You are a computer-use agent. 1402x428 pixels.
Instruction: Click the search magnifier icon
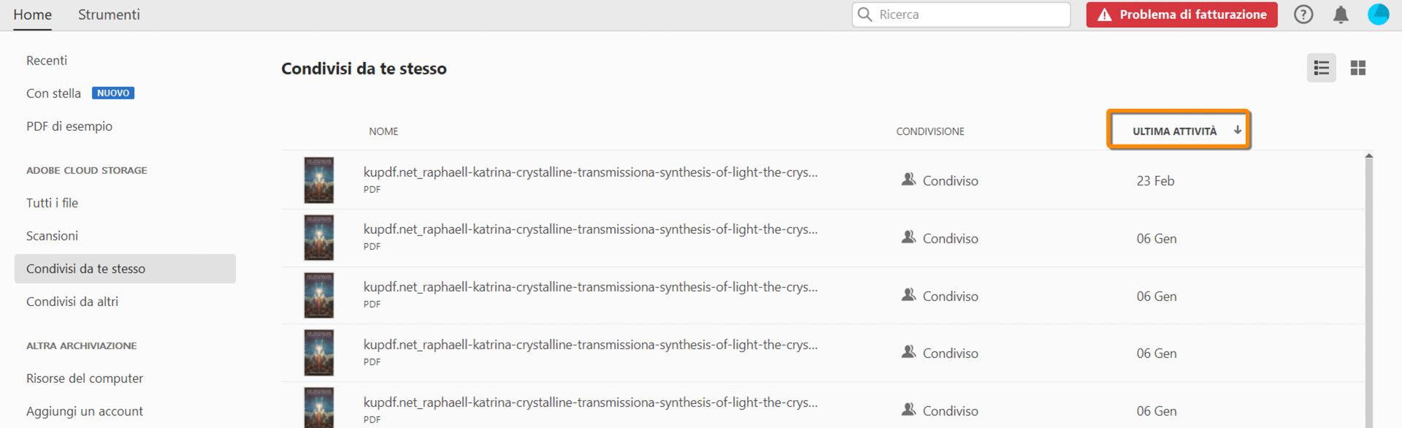865,15
